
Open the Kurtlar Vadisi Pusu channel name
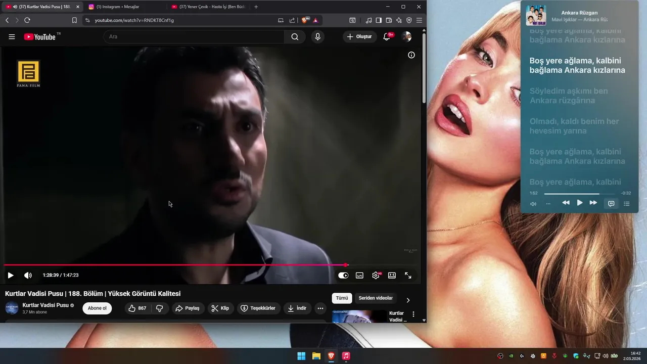point(45,305)
